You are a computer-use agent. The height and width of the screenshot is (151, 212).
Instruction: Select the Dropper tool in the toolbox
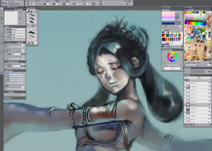tap(2, 11)
